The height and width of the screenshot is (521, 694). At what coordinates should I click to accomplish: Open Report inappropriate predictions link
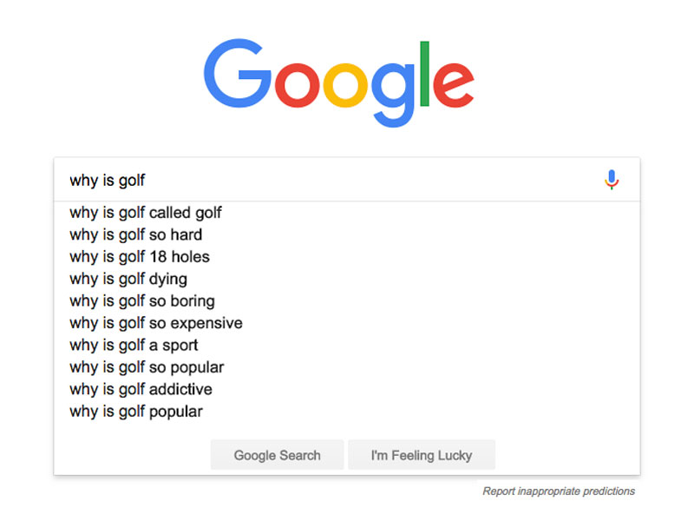(x=558, y=491)
